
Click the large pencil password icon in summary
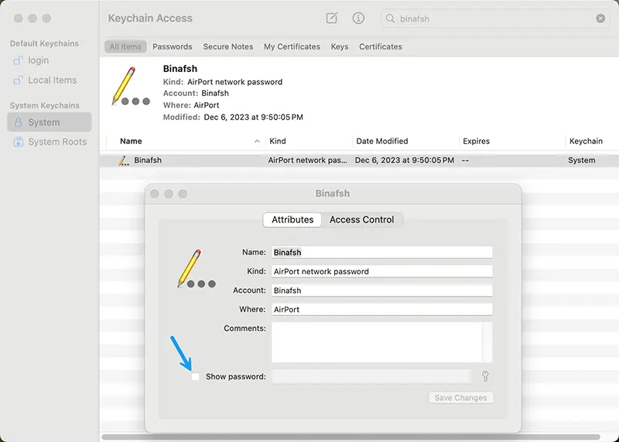click(x=131, y=87)
